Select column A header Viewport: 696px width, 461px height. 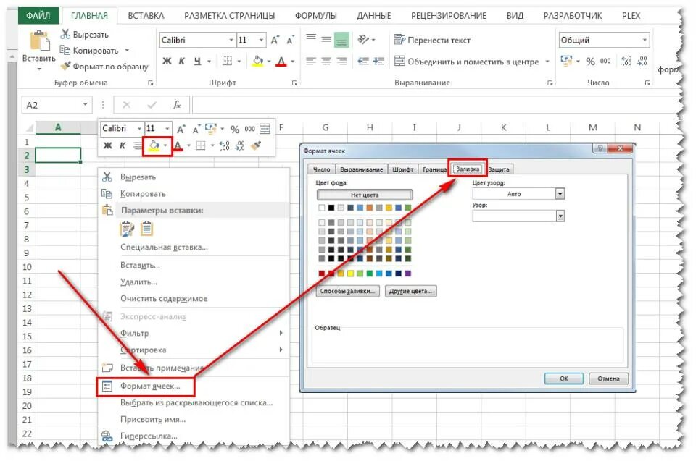click(x=58, y=127)
